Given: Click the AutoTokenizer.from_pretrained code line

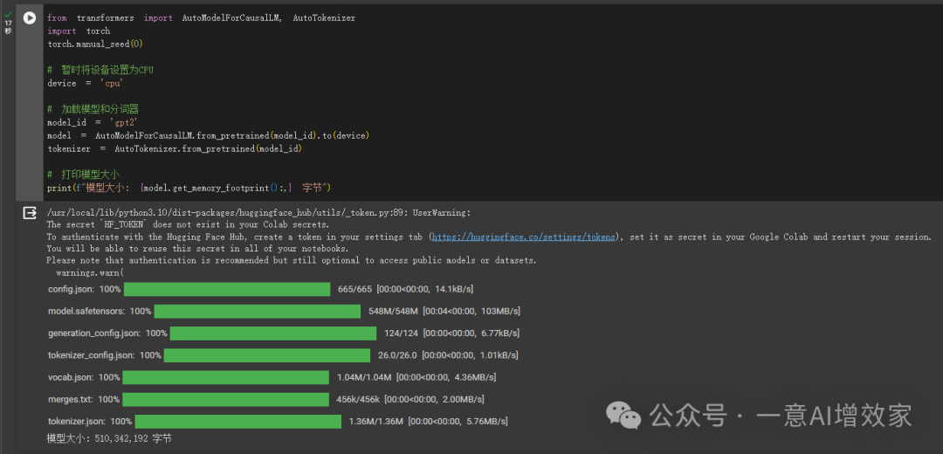Looking at the screenshot, I should (175, 148).
